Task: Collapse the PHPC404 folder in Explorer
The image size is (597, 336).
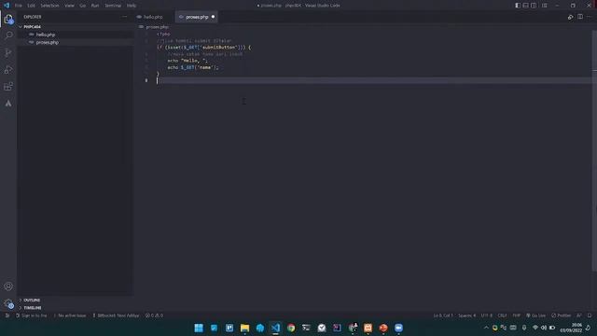Action: click(x=32, y=27)
